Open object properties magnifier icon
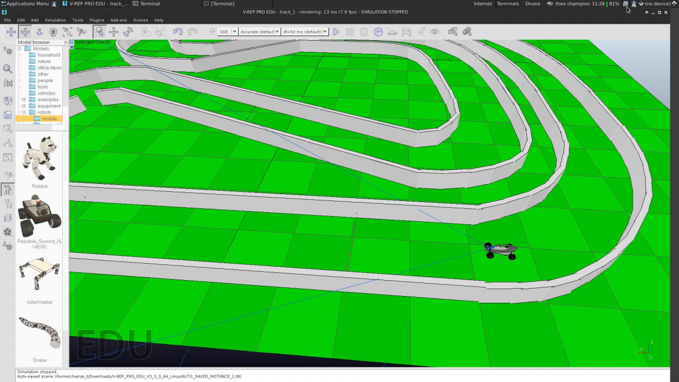Viewport: 679px width, 382px height. (x=8, y=69)
